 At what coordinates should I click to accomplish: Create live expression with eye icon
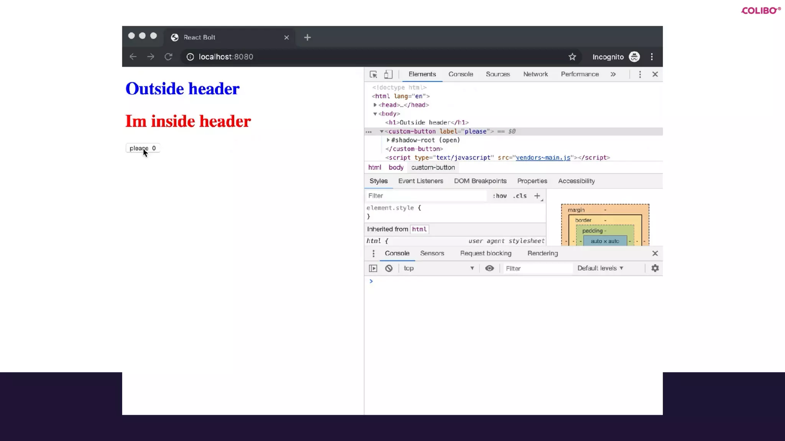489,268
